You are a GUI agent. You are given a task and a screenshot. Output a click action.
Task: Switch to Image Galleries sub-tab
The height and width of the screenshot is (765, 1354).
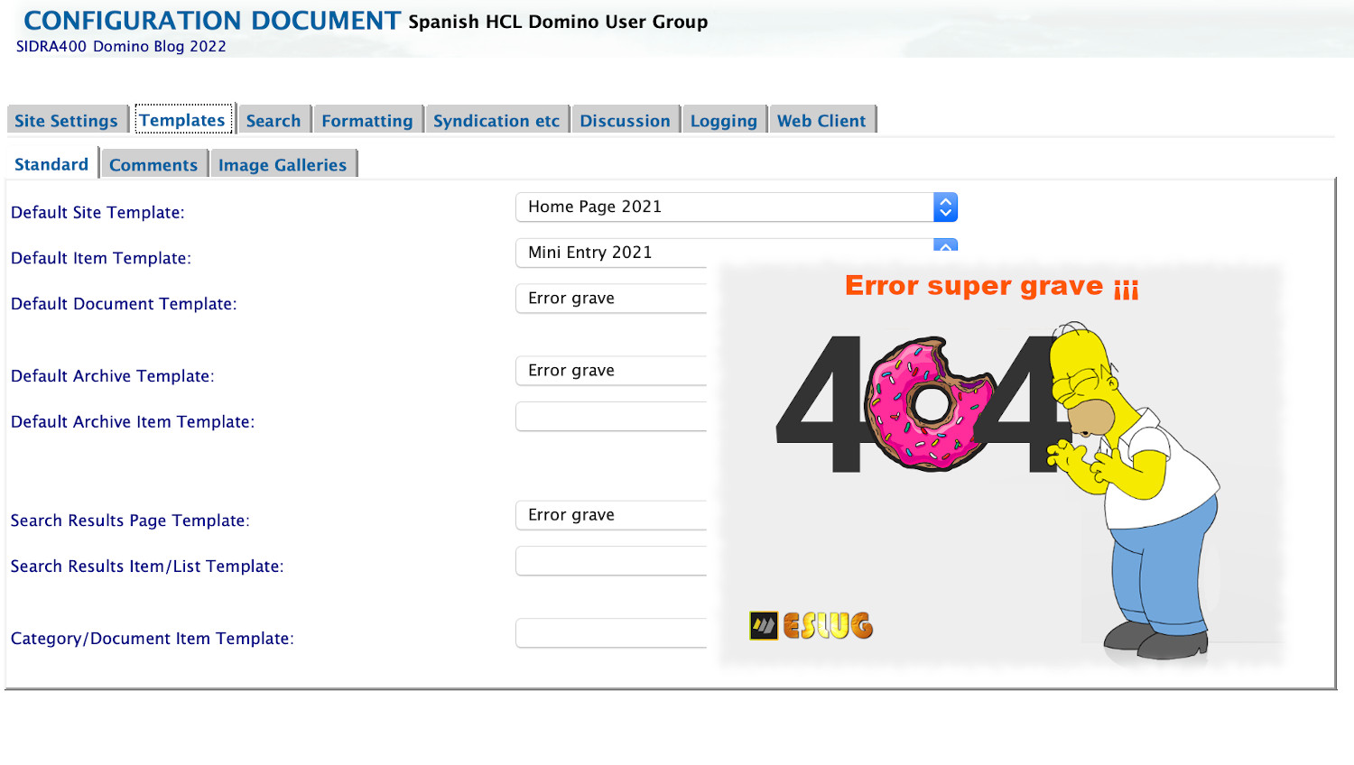(283, 164)
